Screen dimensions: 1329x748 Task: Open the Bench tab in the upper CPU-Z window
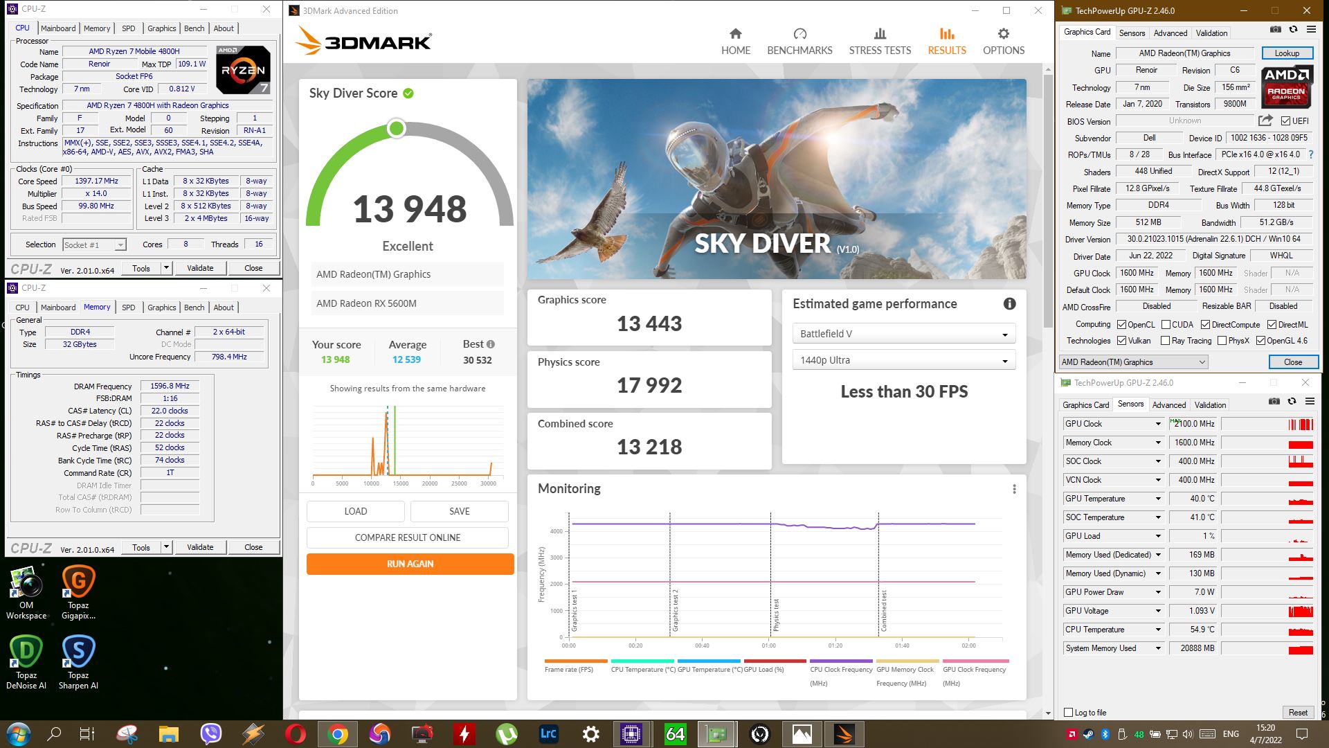click(x=194, y=28)
